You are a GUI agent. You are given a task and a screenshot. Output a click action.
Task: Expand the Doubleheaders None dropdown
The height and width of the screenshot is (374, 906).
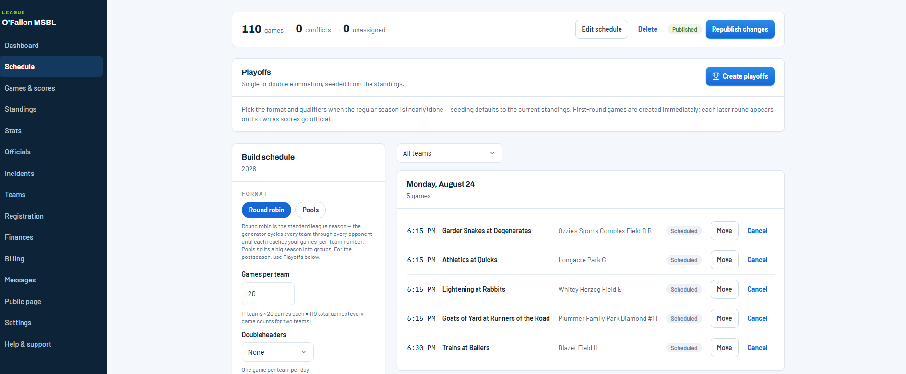[x=278, y=352]
